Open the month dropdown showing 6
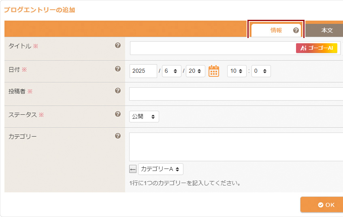The image size is (343, 217). pyautogui.click(x=171, y=71)
